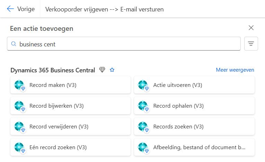The height and width of the screenshot is (162, 265).
Task: Click the Record verwijderen connector icon
Action: point(19,127)
